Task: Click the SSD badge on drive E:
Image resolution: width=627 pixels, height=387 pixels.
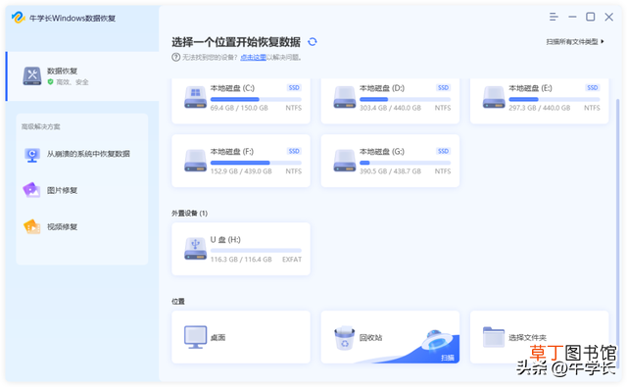Action: tap(592, 87)
